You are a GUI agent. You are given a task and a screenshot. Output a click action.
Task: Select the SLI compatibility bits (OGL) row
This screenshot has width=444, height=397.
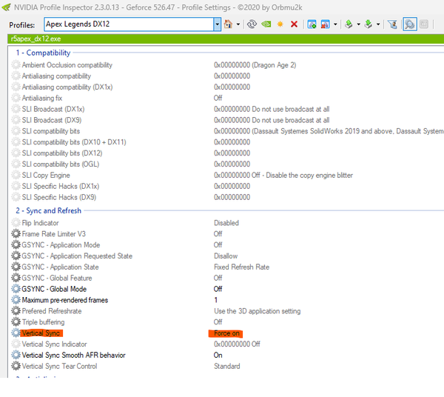point(61,164)
